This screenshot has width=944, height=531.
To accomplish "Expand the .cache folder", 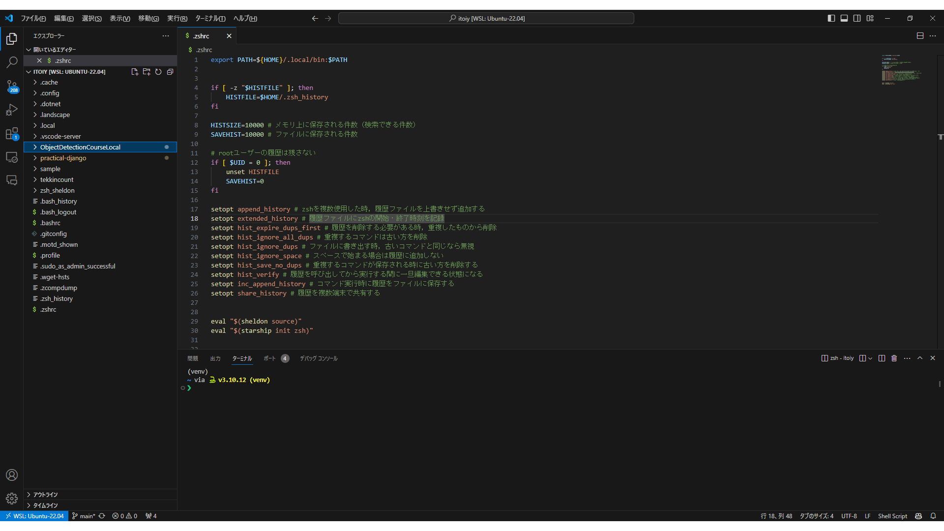I will (x=100, y=83).
